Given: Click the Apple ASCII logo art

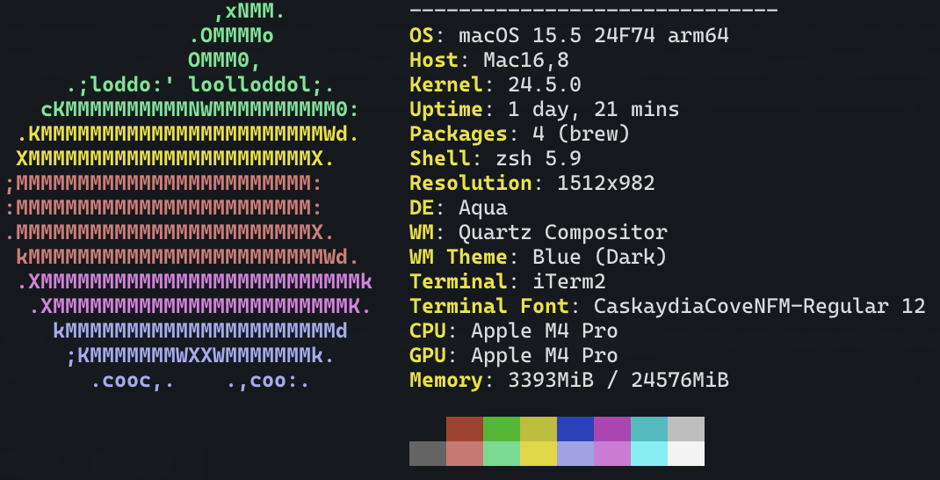Looking at the screenshot, I should pyautogui.click(x=189, y=195).
